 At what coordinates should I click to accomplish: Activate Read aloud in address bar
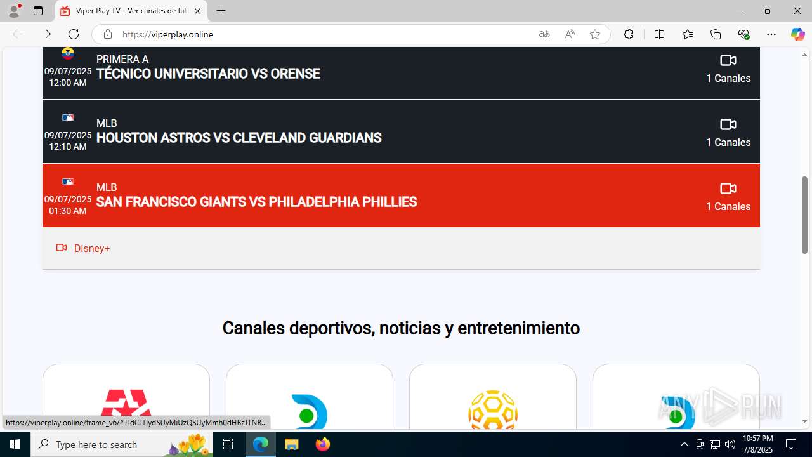[x=570, y=34]
